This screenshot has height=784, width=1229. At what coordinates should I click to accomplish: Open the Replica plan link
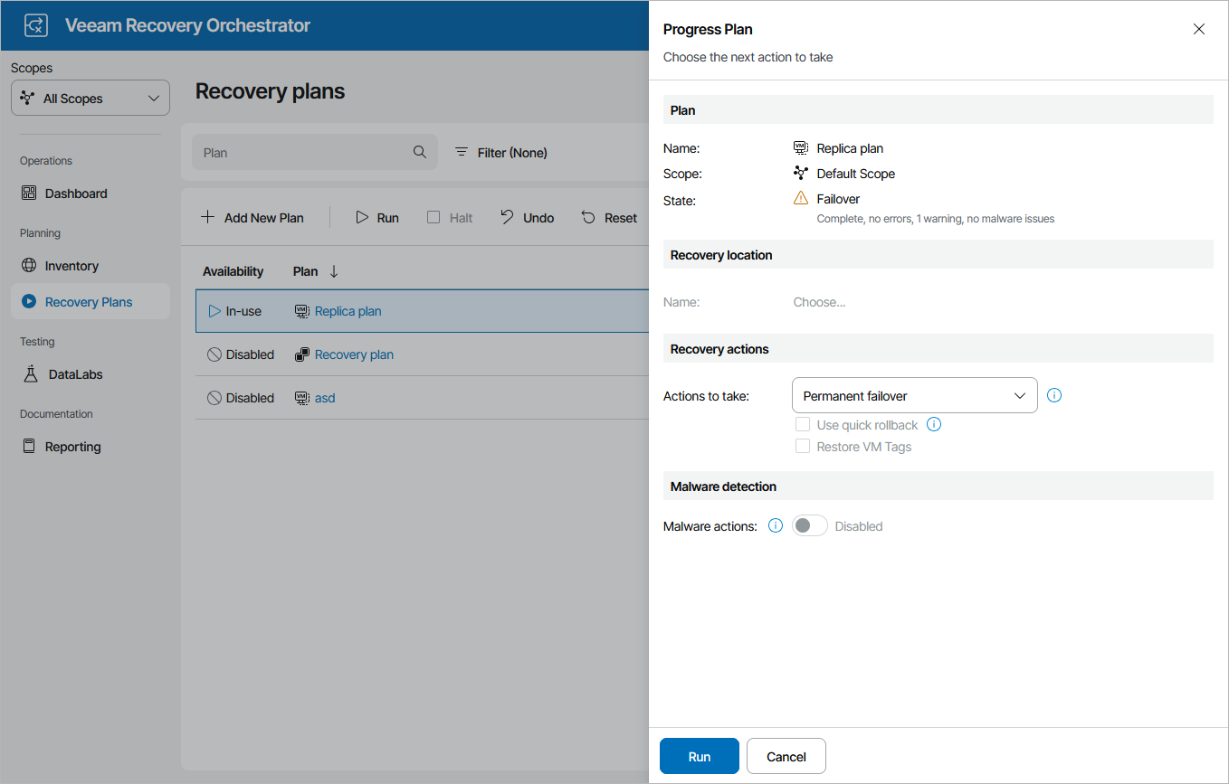point(348,311)
